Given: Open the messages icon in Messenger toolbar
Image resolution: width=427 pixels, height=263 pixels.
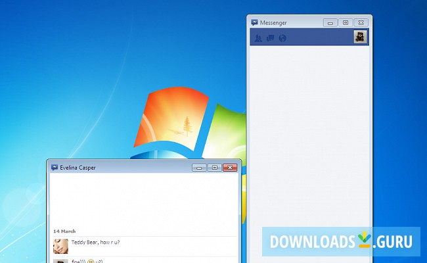Looking at the screenshot, I should click(x=270, y=38).
